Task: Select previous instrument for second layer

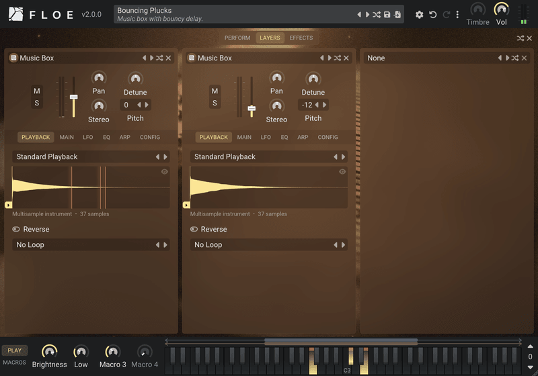Action: [322, 58]
